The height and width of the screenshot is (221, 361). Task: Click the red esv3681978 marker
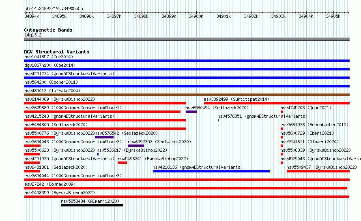282,129
